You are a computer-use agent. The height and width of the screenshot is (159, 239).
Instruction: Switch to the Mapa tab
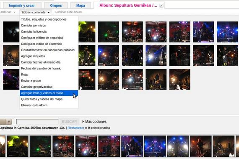pyautogui.click(x=81, y=5)
